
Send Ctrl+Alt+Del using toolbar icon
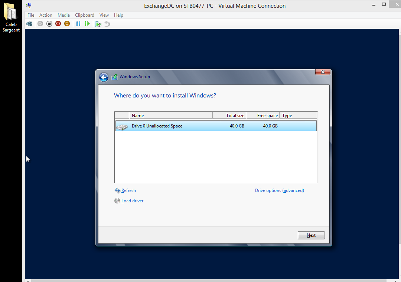[x=29, y=24]
